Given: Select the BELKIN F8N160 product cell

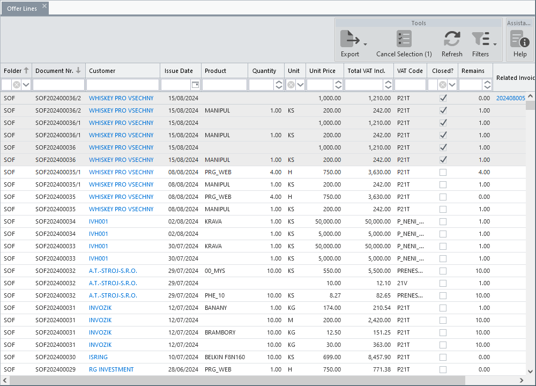Looking at the screenshot, I should 225,357.
